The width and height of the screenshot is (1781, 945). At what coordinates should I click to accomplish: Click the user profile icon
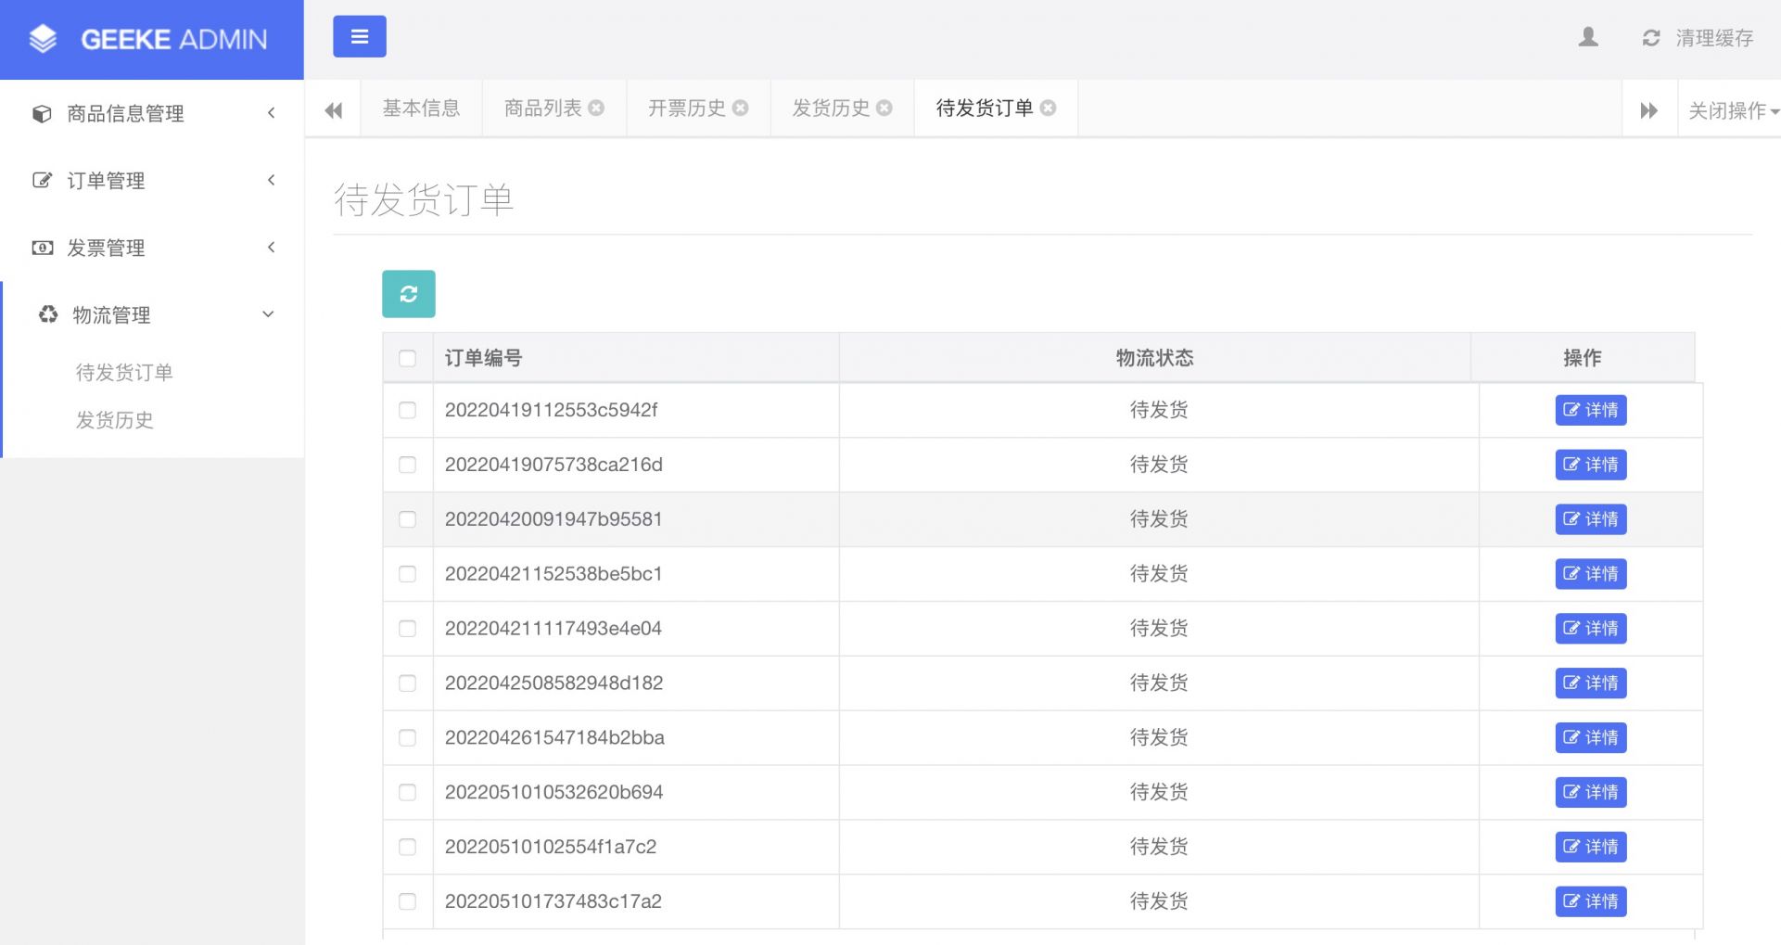pos(1588,37)
